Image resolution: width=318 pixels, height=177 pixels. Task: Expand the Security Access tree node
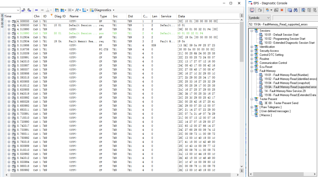click(252, 51)
